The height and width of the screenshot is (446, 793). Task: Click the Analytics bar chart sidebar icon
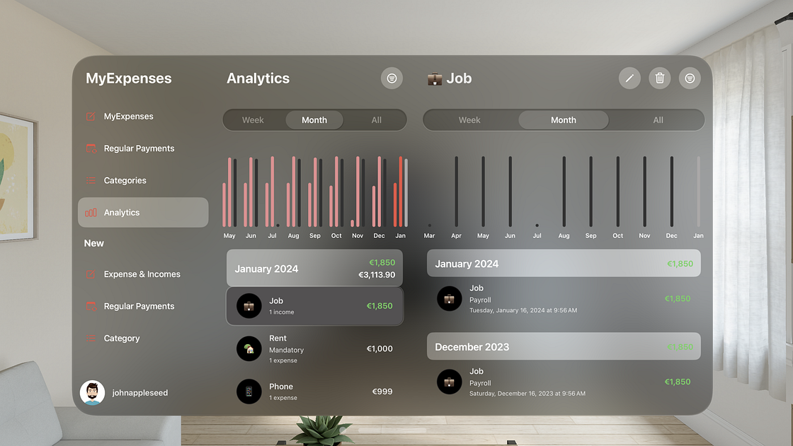coord(91,212)
